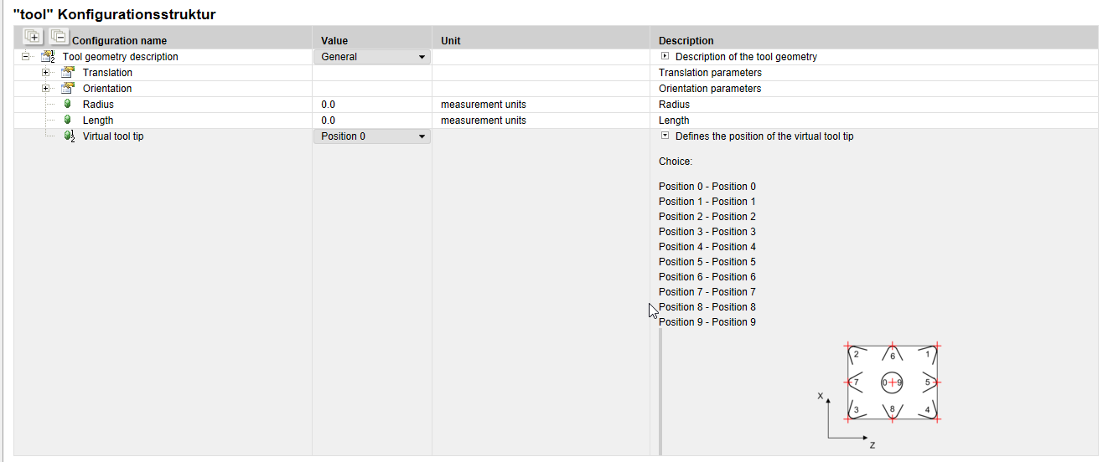Click the Orientation group icon
This screenshot has height=462, width=1103.
pos(68,89)
